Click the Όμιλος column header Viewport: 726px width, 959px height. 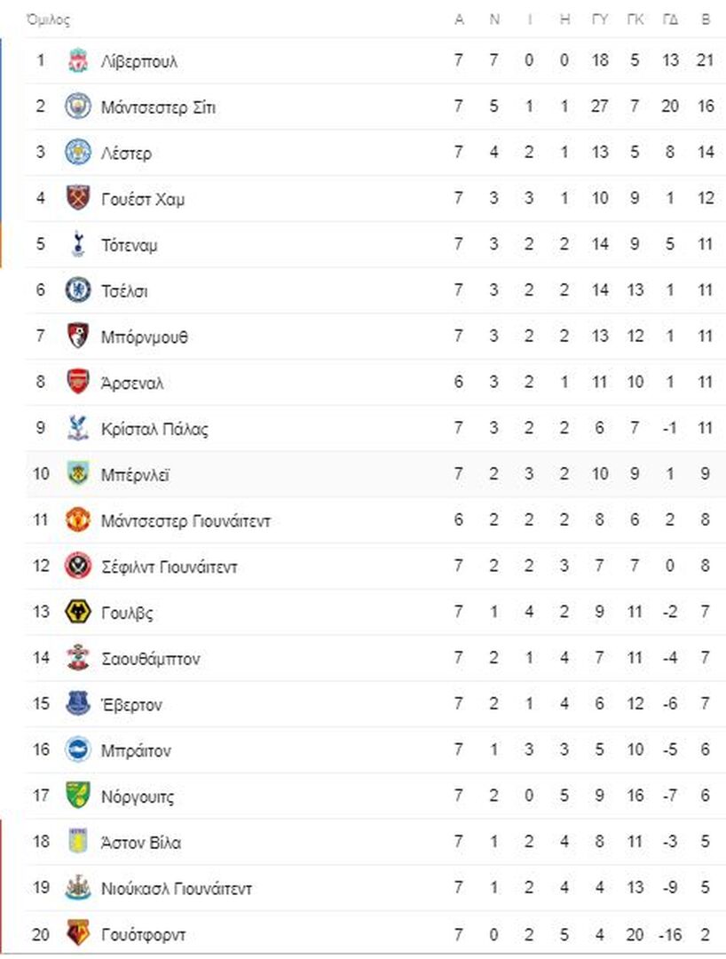point(48,20)
